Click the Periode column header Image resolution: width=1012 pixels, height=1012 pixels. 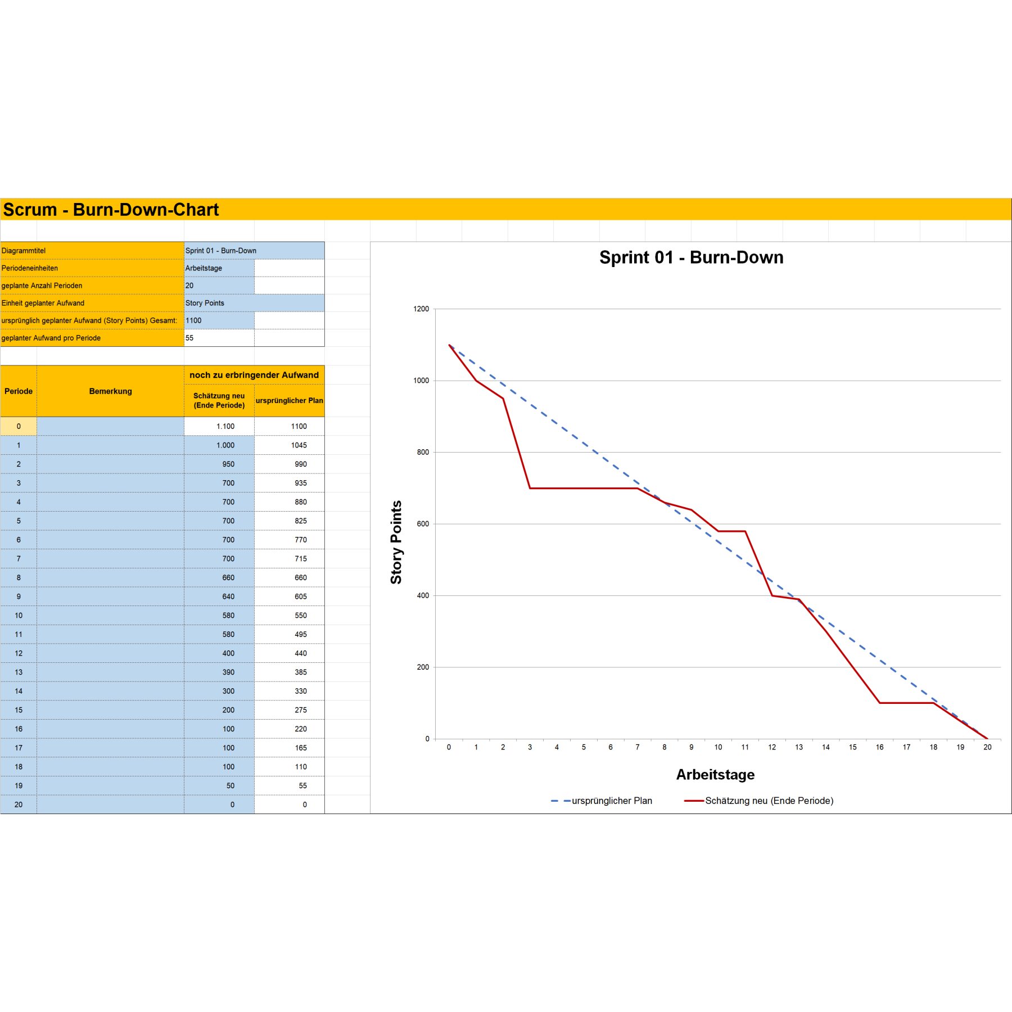pos(19,391)
